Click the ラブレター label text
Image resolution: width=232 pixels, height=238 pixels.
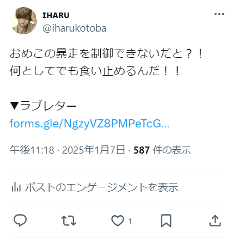tap(48, 106)
